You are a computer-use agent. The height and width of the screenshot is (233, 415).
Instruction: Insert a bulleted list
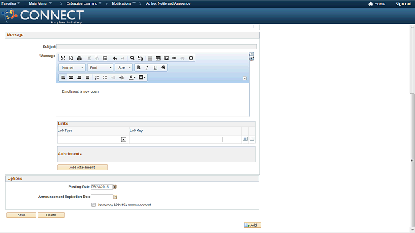[x=105, y=78]
